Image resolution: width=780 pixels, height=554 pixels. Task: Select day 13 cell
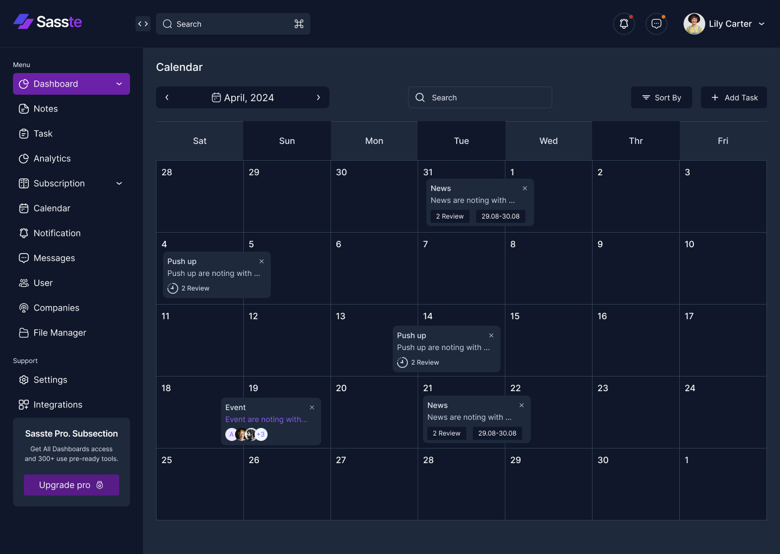click(374, 340)
